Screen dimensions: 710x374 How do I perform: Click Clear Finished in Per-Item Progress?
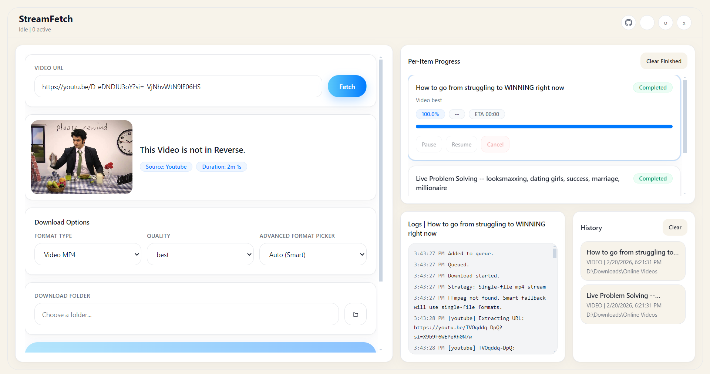[663, 61]
